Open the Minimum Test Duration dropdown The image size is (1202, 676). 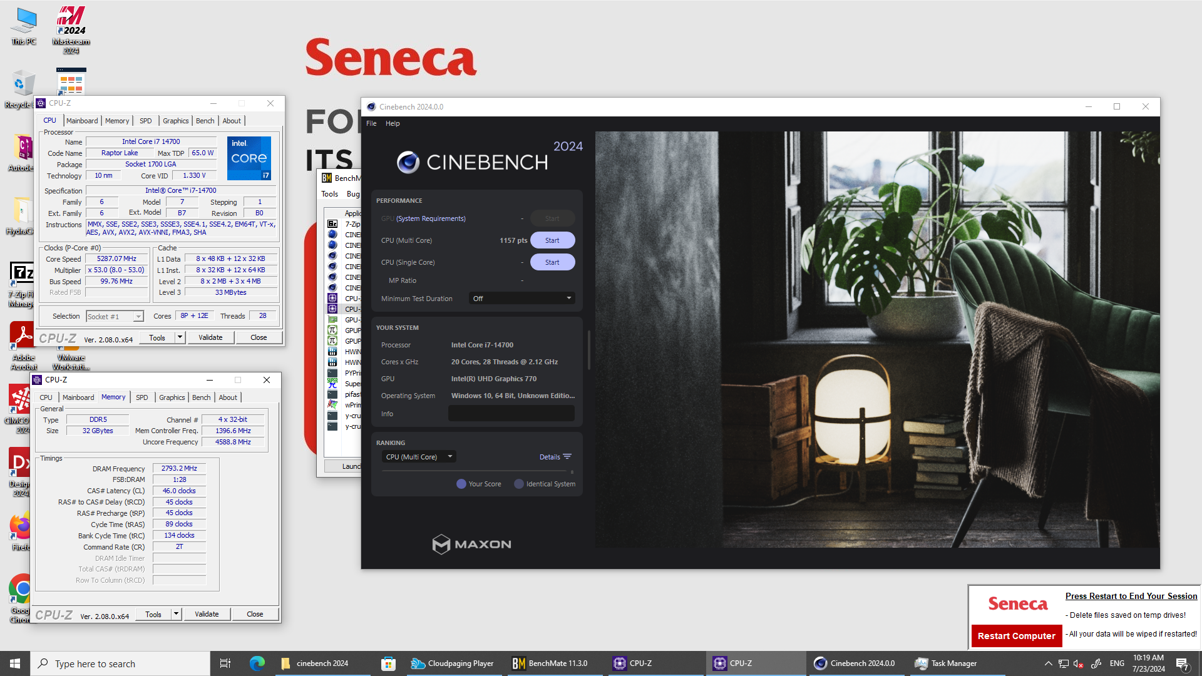pyautogui.click(x=521, y=299)
